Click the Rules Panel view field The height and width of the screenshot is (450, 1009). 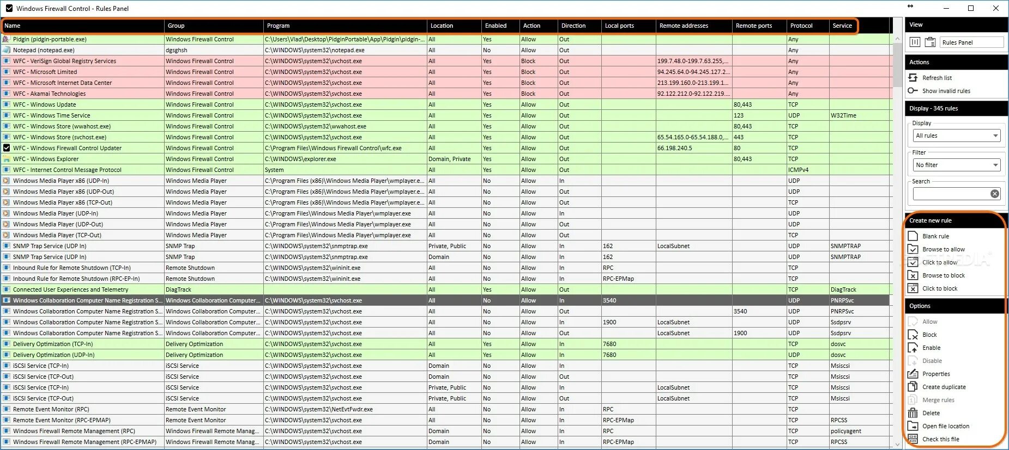(x=972, y=42)
